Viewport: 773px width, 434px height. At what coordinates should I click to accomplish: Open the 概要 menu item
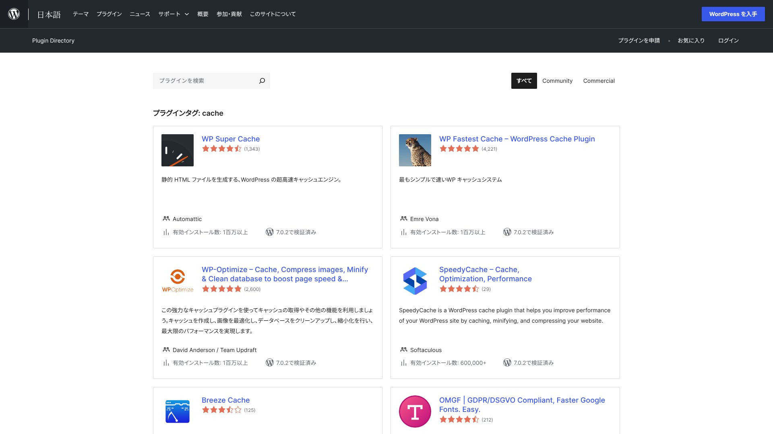(203, 14)
